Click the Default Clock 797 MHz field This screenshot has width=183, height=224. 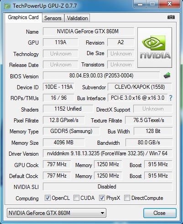click(x=57, y=176)
